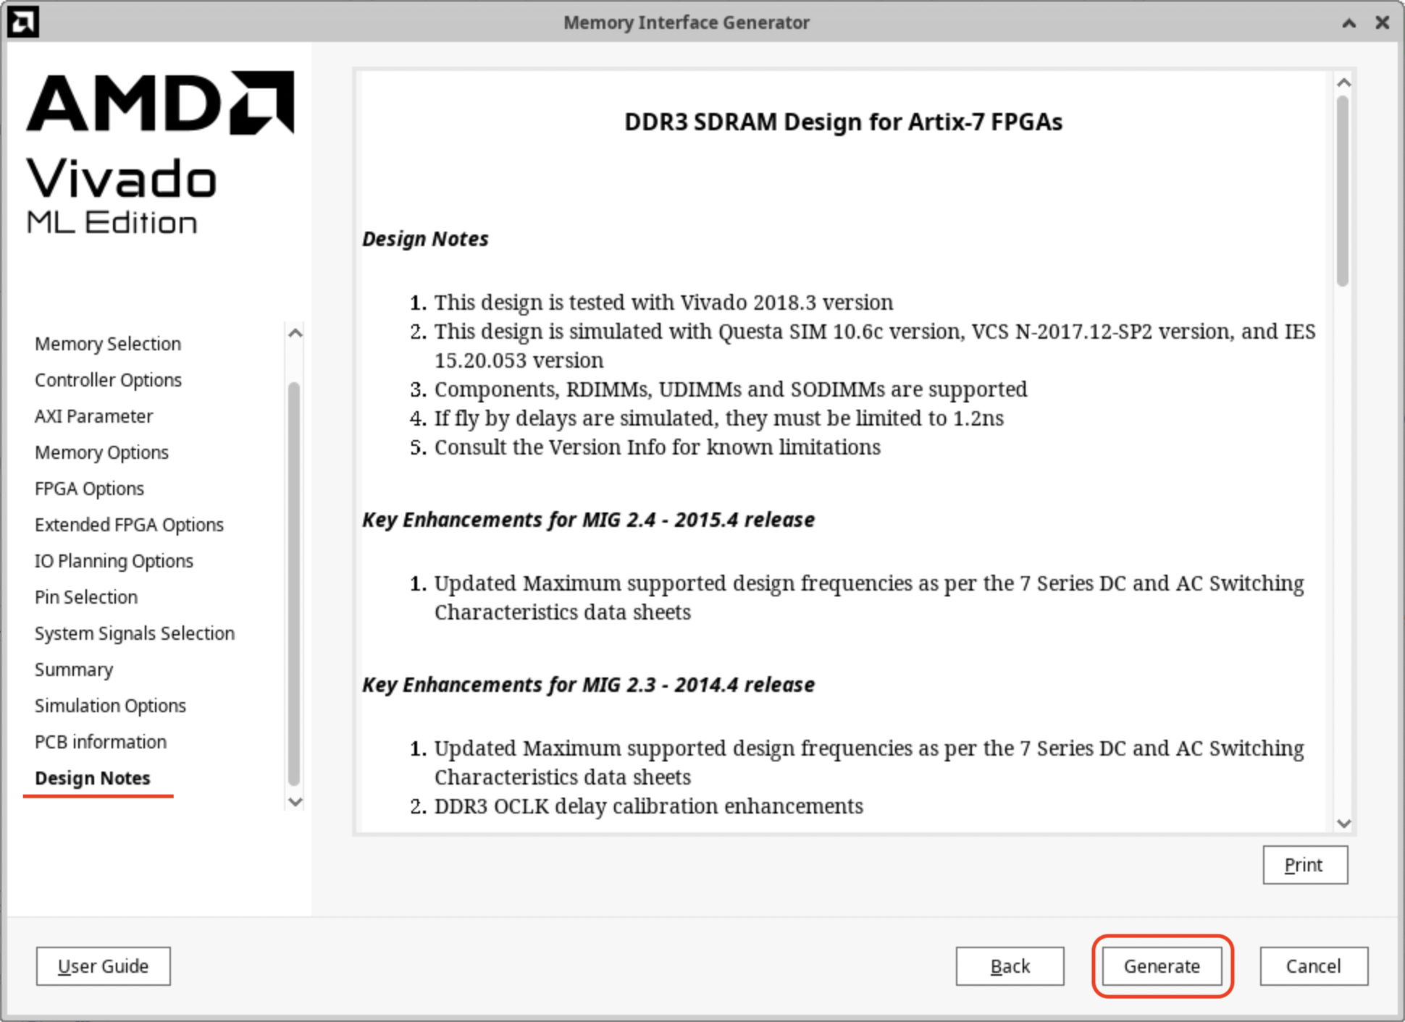Click the AMD Vivado ML Edition logo
Image resolution: width=1405 pixels, height=1022 pixels.
pyautogui.click(x=159, y=153)
